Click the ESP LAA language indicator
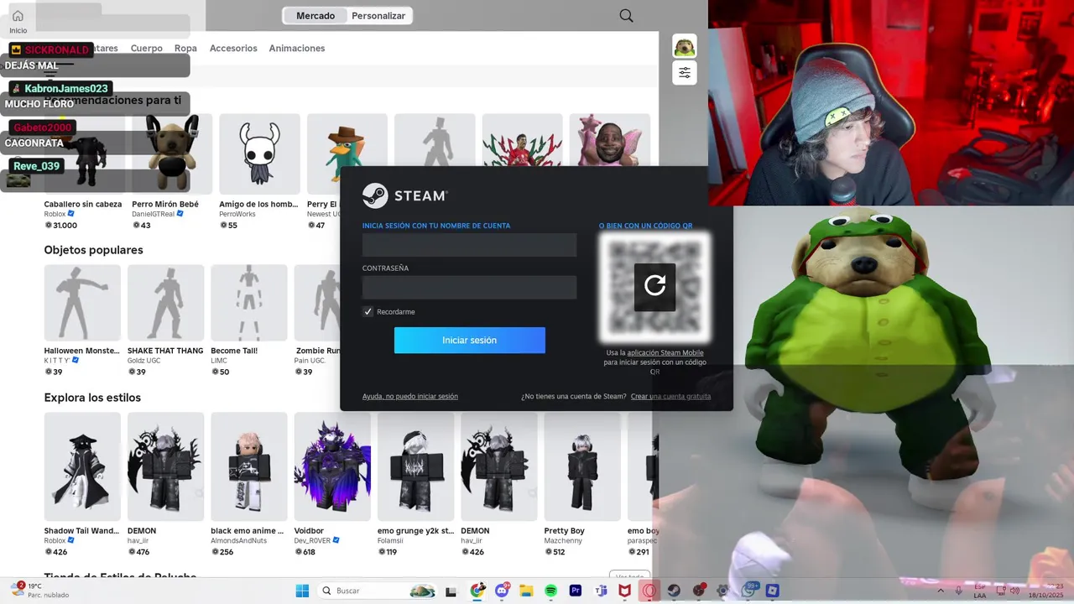This screenshot has height=604, width=1074. coord(980,591)
